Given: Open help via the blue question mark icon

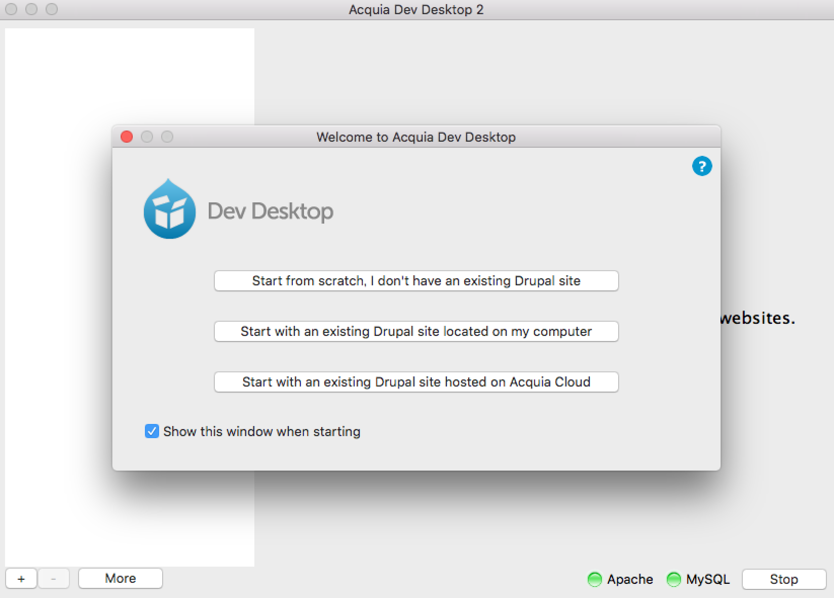Looking at the screenshot, I should (x=702, y=166).
